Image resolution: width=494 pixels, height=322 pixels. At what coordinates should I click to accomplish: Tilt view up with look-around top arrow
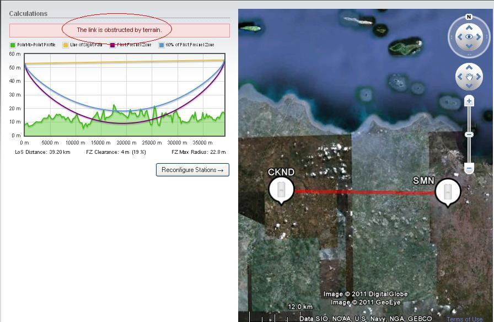coord(469,28)
